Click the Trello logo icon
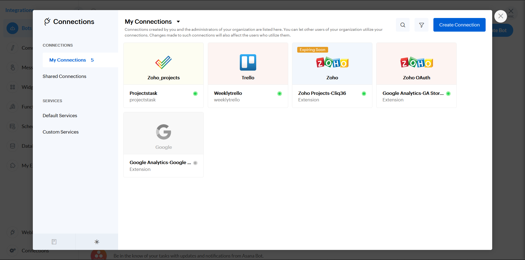525x260 pixels. [x=248, y=62]
